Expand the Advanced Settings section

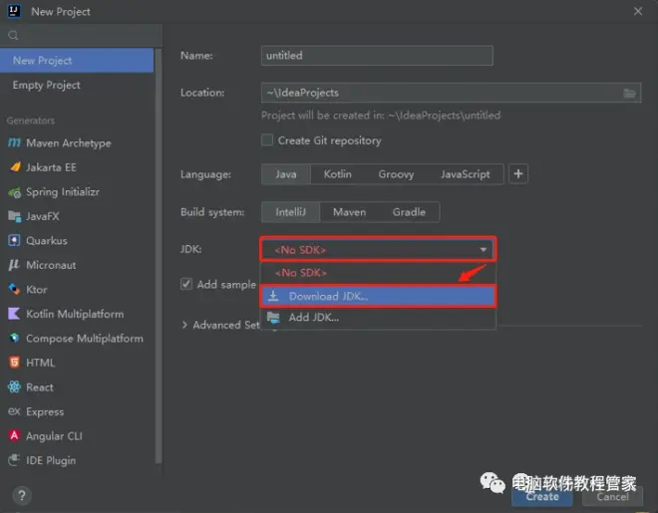[x=185, y=325]
